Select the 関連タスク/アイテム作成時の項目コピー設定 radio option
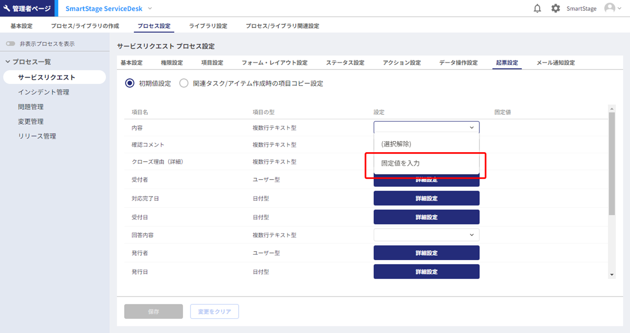Image resolution: width=630 pixels, height=333 pixels. coord(184,83)
